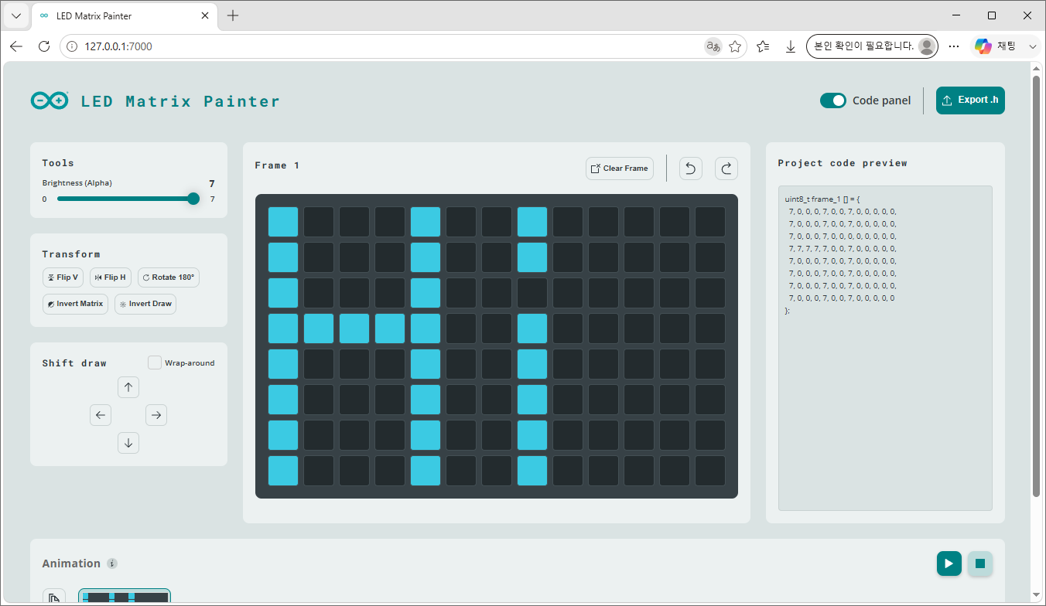
Task: Click the browser address bar URL
Action: (118, 46)
